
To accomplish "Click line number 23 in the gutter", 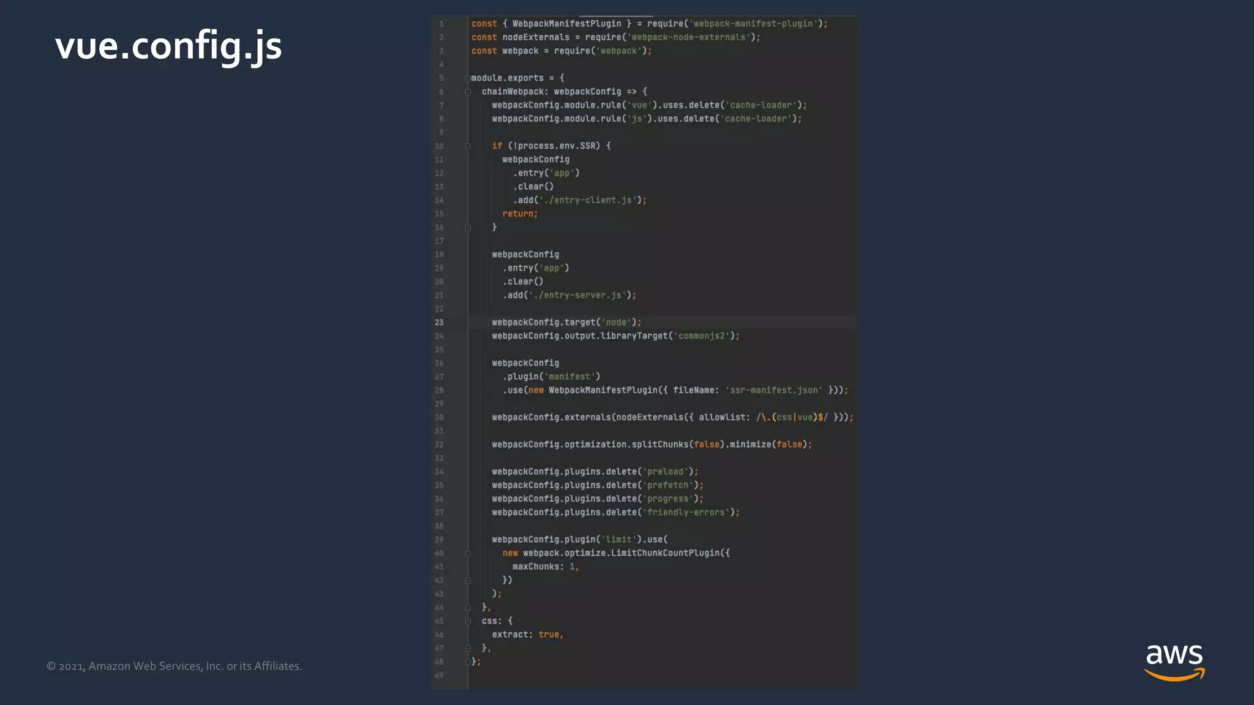I will pyautogui.click(x=439, y=323).
